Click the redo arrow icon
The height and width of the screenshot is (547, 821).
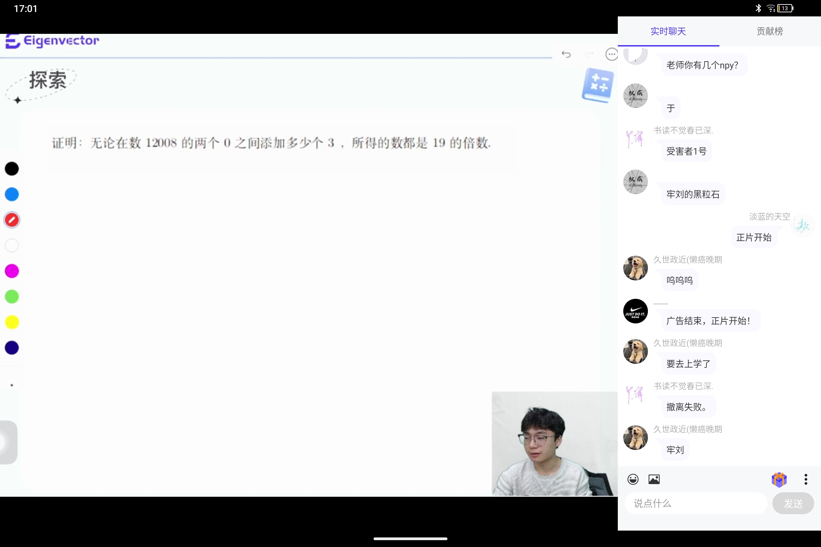point(589,54)
